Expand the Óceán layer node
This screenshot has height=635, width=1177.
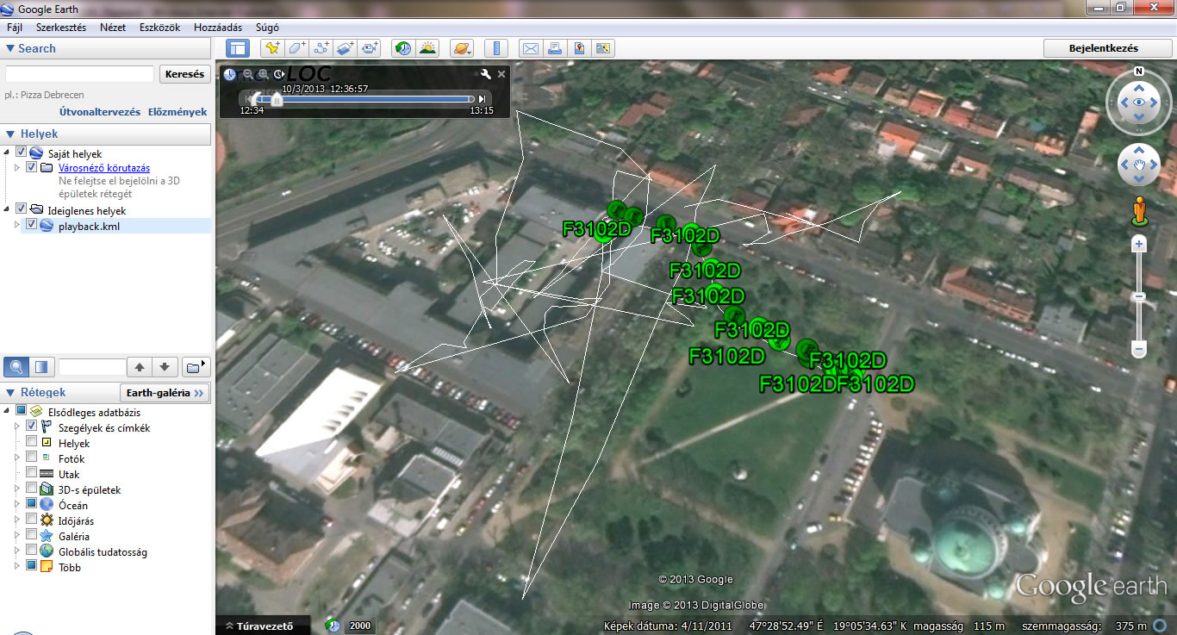tap(17, 504)
